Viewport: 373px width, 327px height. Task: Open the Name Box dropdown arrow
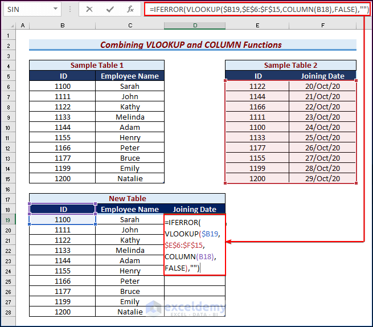[55, 9]
